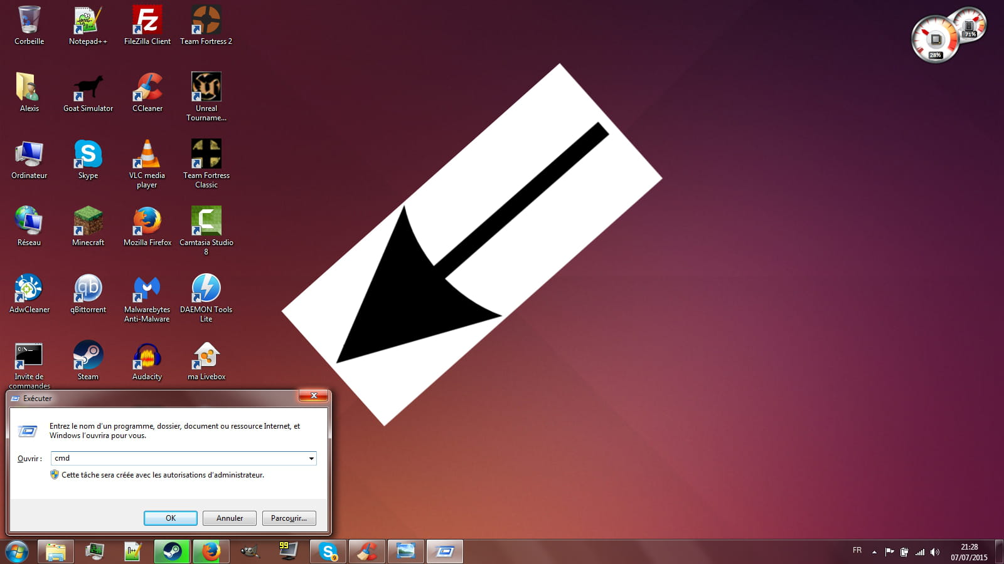Open GIMP from the taskbar

250,551
